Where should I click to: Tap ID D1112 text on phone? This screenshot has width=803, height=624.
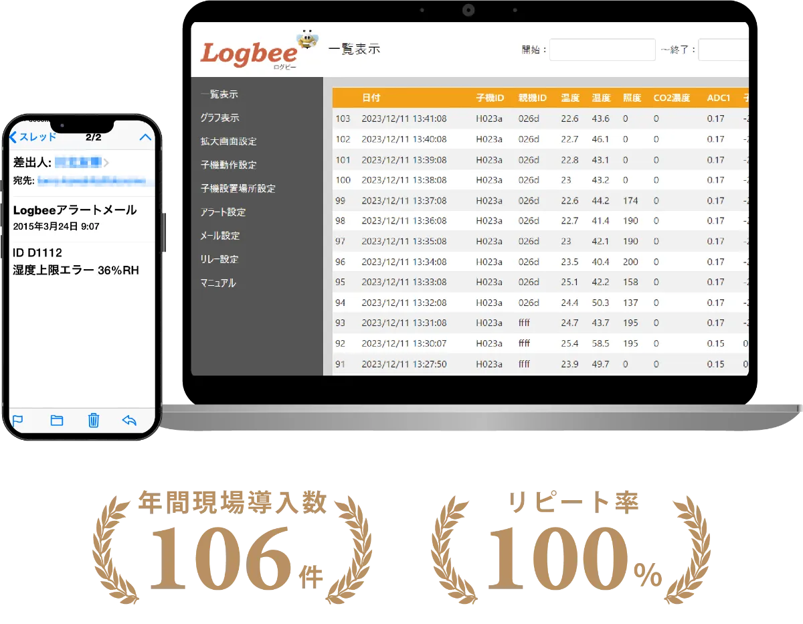click(x=37, y=252)
